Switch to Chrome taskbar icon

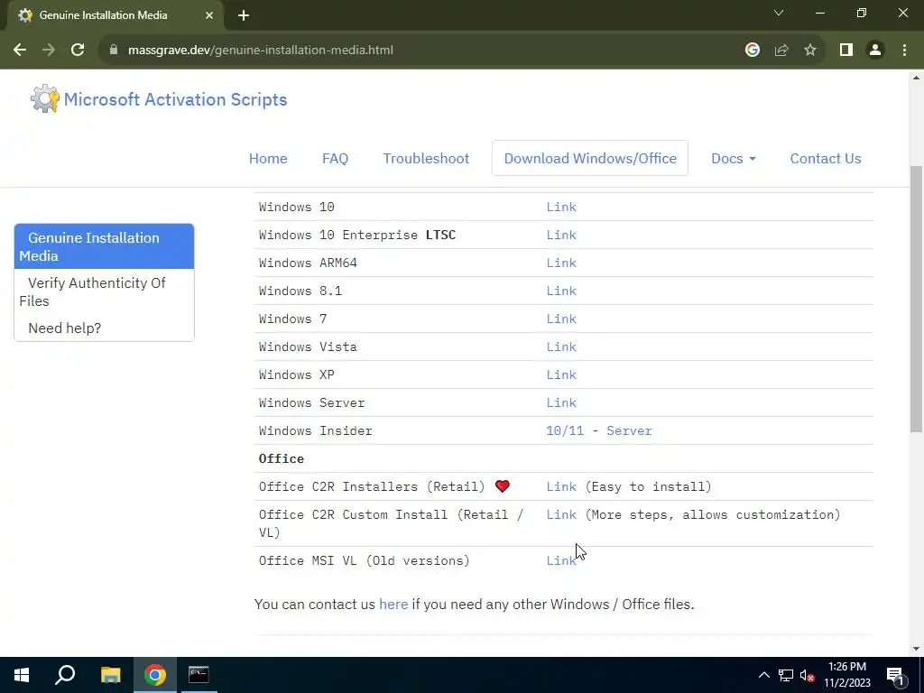click(155, 675)
